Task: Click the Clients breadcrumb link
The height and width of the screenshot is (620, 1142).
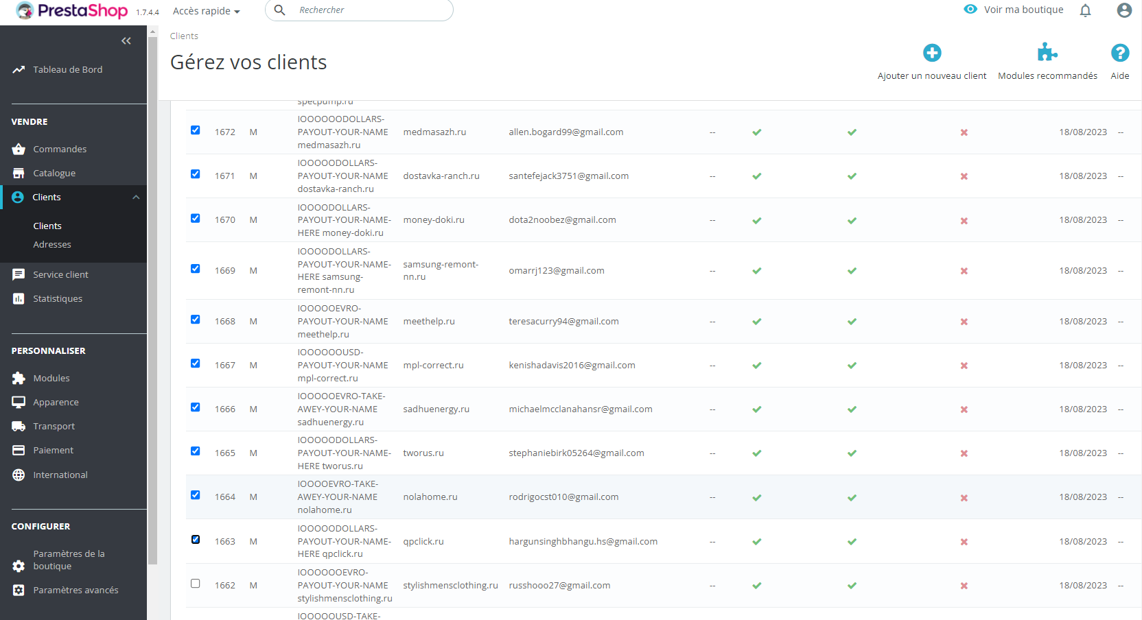Action: coord(184,36)
